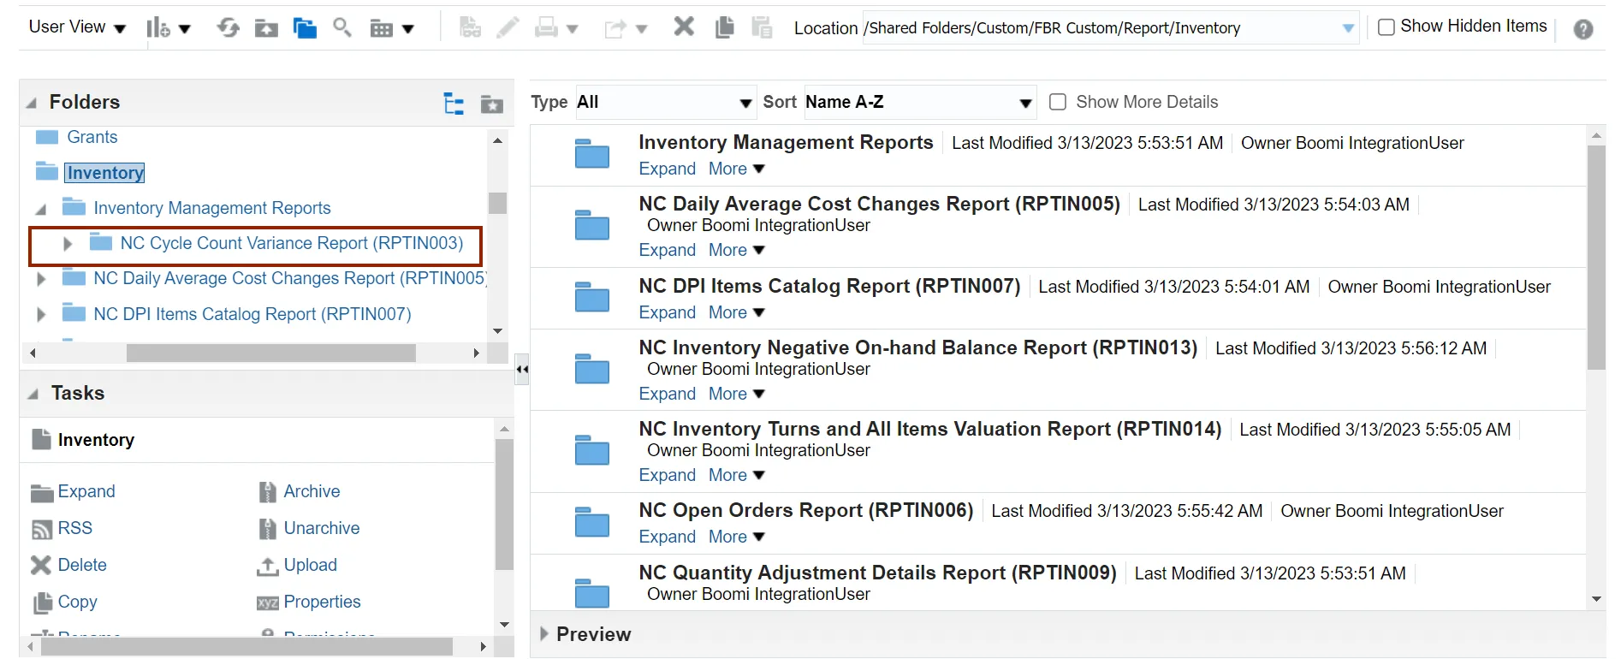Open the Help question mark icon
This screenshot has width=1621, height=659.
(1583, 29)
